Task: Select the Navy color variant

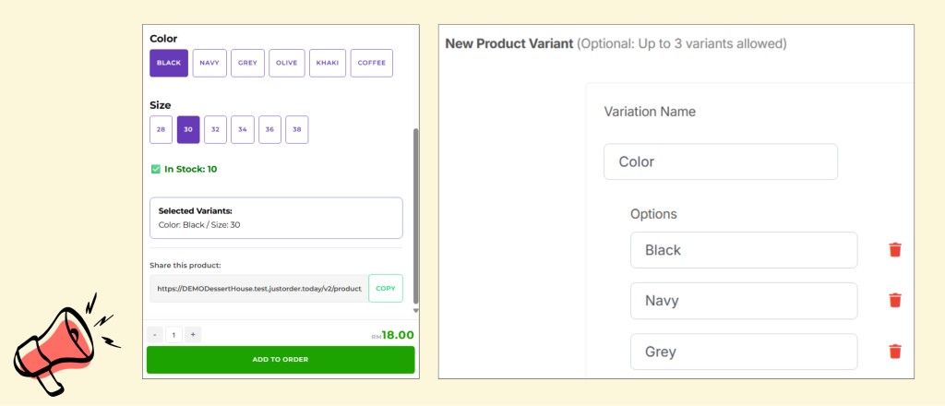Action: point(209,63)
